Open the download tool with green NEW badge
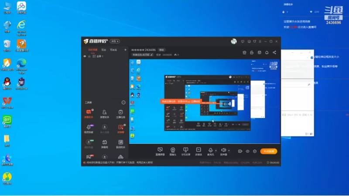349x196 pixels. pos(89,144)
